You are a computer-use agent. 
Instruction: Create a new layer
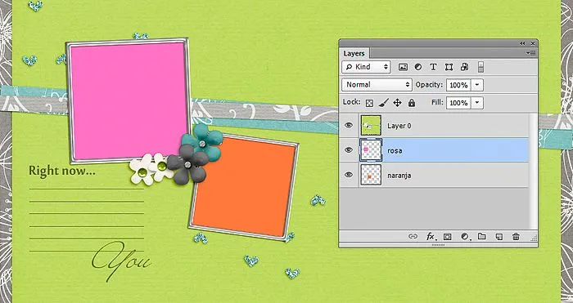click(499, 237)
